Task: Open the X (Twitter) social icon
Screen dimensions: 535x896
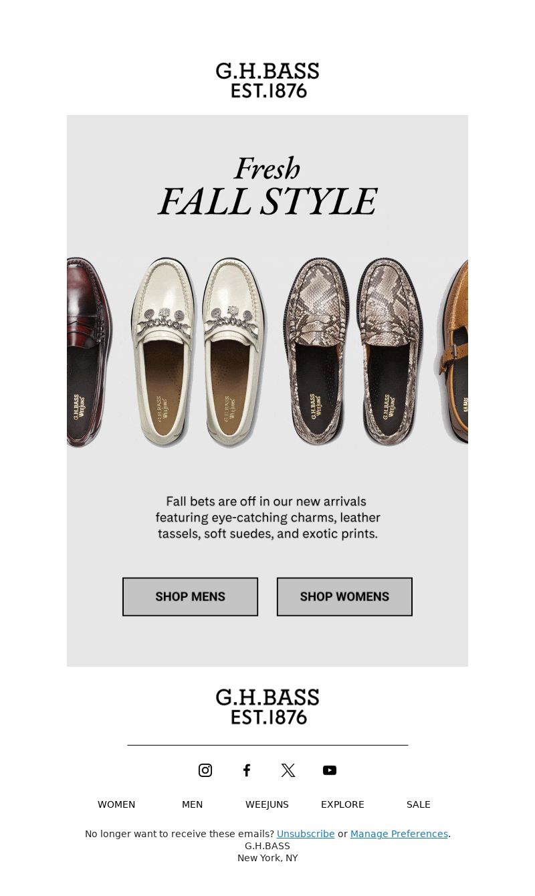Action: [288, 770]
